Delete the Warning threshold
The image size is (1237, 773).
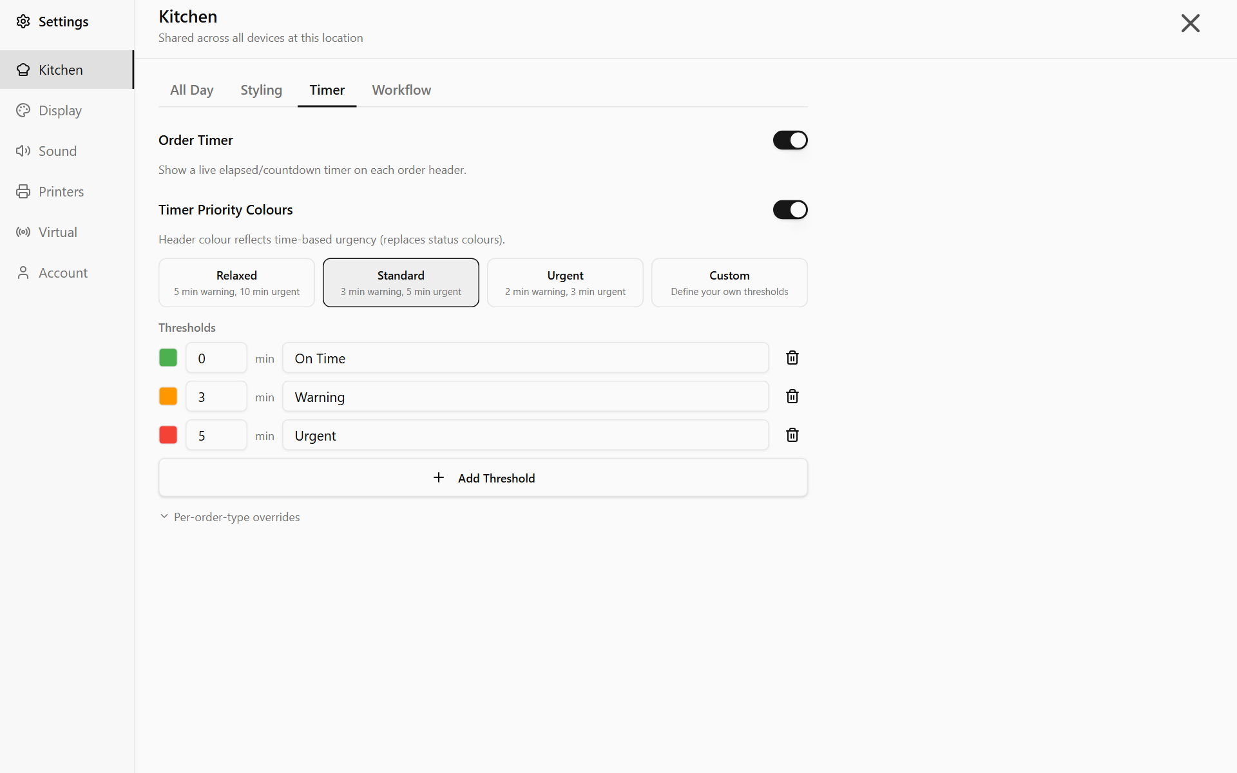pyautogui.click(x=792, y=396)
